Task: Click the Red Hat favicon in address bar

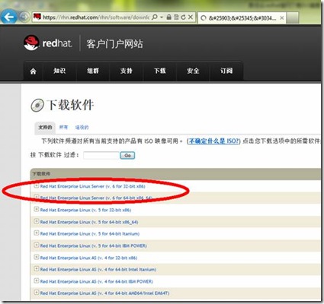Action: point(37,17)
